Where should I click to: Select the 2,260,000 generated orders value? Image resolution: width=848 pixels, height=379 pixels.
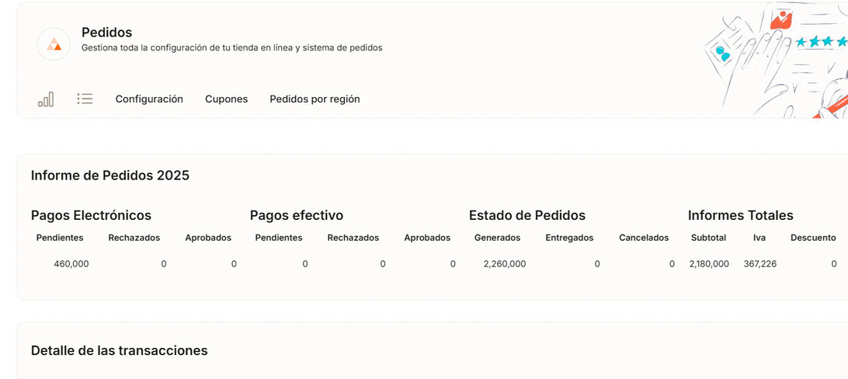pyautogui.click(x=505, y=264)
